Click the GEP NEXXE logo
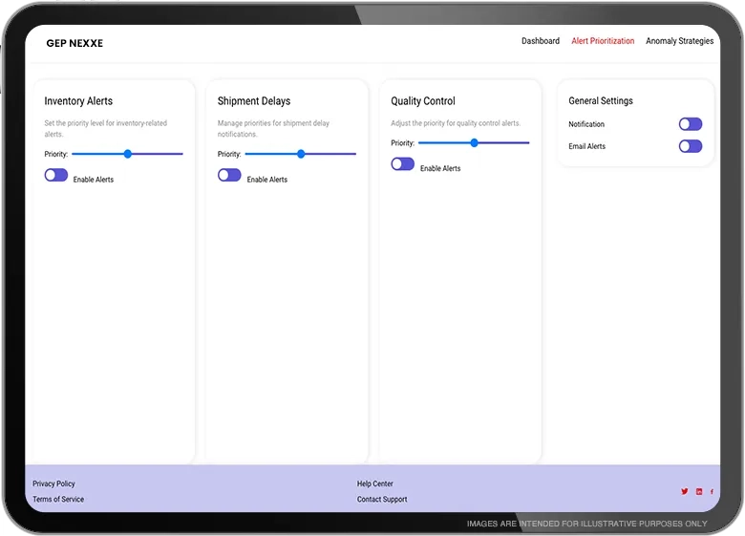Screen dimensions: 745x536 74,43
